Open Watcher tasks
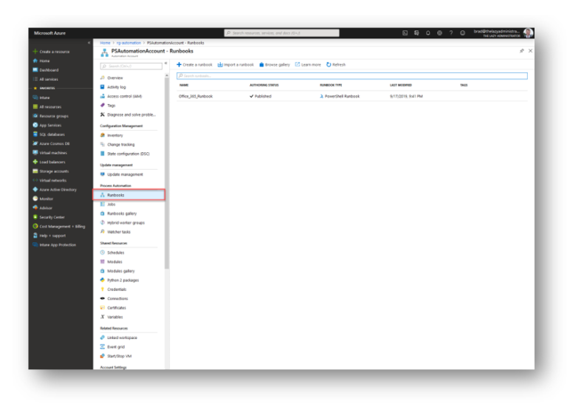This screenshot has width=567, height=404. point(115,232)
